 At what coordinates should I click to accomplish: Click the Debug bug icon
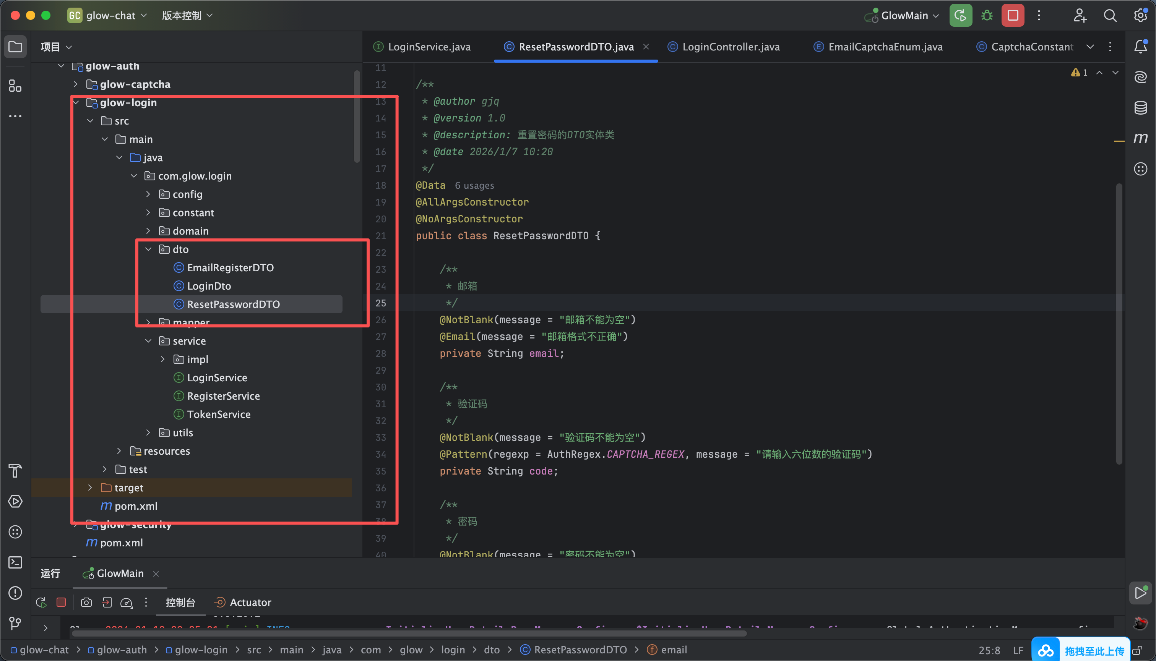pyautogui.click(x=987, y=15)
